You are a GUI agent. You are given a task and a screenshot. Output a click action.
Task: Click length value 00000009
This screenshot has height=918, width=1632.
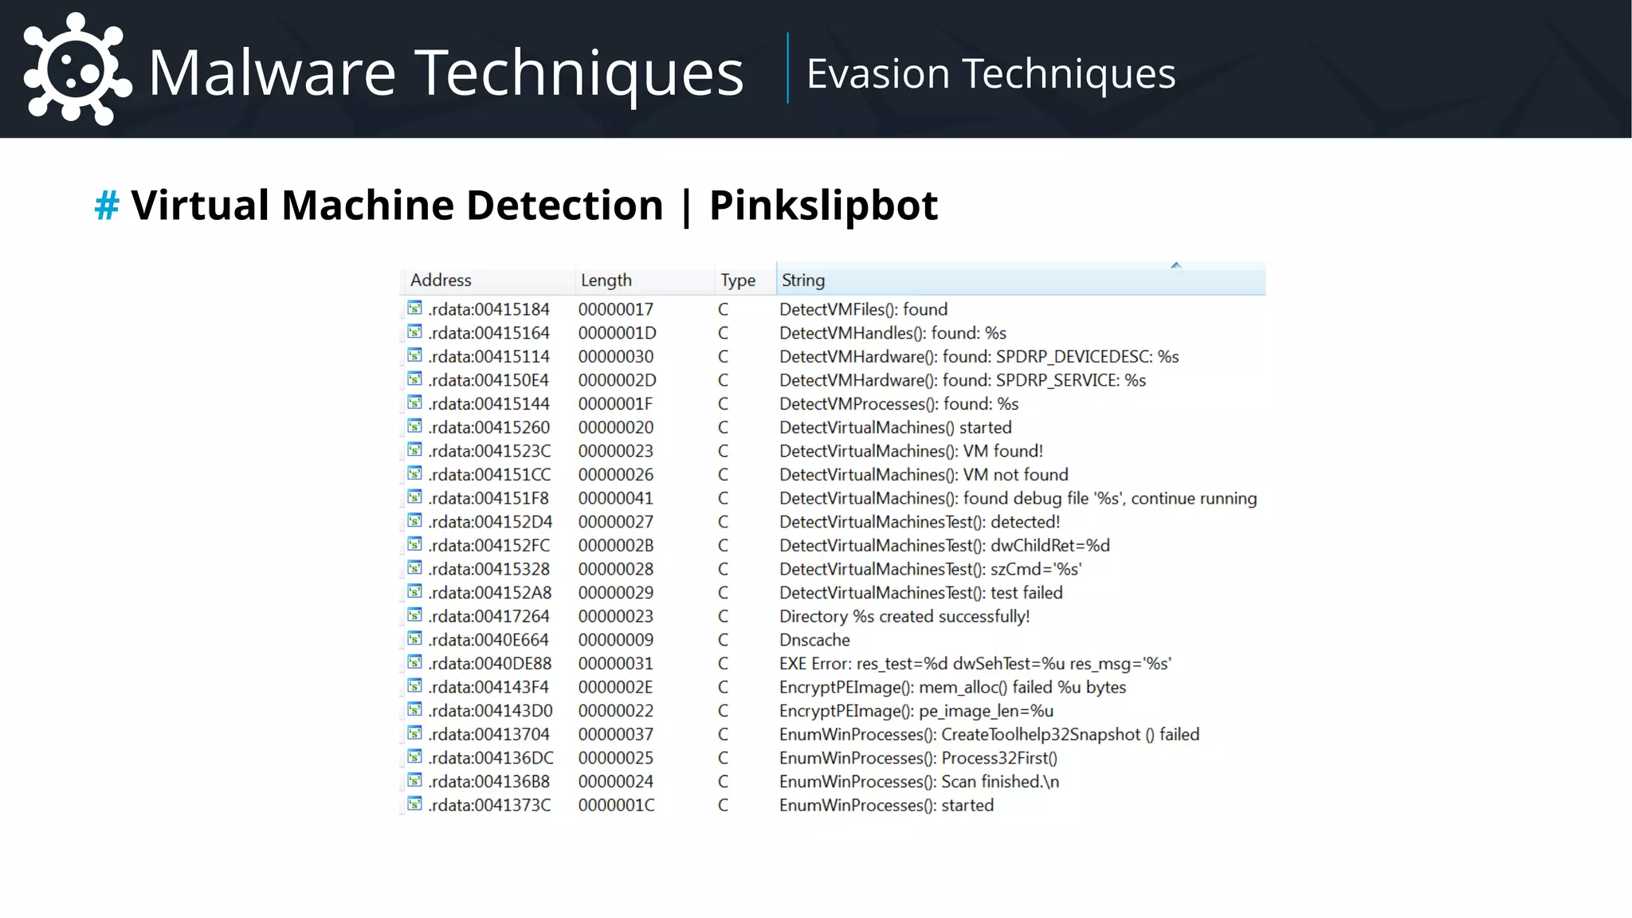pyautogui.click(x=616, y=640)
